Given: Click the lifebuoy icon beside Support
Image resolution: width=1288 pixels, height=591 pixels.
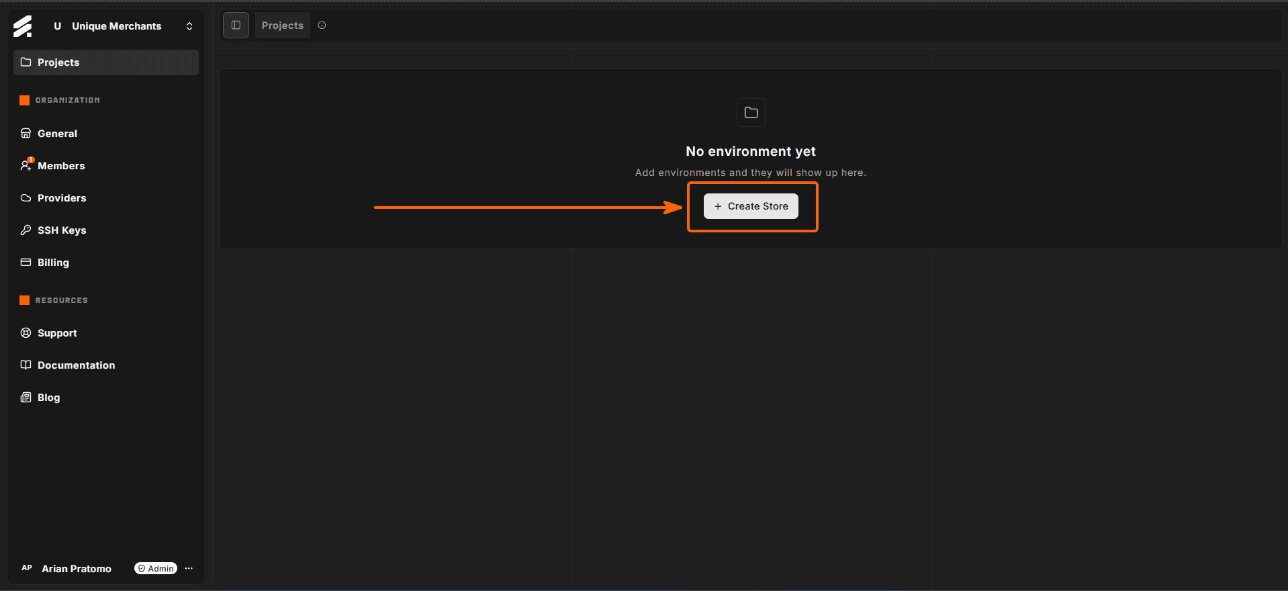Looking at the screenshot, I should pos(26,333).
